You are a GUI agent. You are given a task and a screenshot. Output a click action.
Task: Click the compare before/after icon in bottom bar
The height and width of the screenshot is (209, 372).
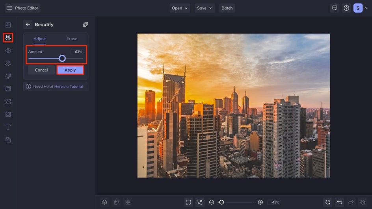point(116,202)
